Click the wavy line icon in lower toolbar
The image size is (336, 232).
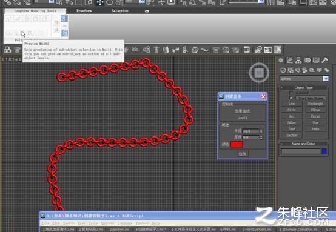[x=204, y=50]
